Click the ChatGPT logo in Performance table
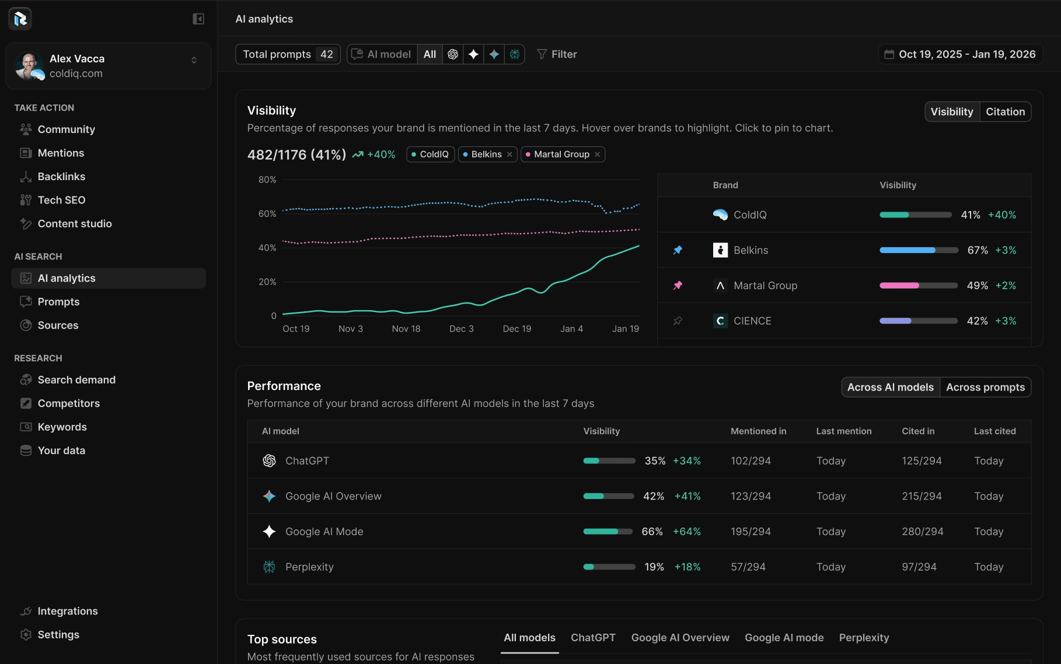The image size is (1061, 664). click(269, 461)
